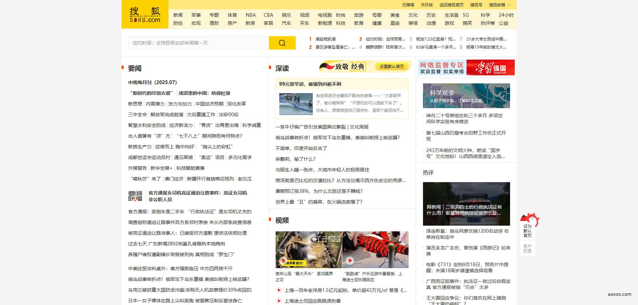Image resolution: width=638 pixels, height=305 pixels.
Task: Open hot search item 7 about 21岁大专女孩
Action: point(486,39)
